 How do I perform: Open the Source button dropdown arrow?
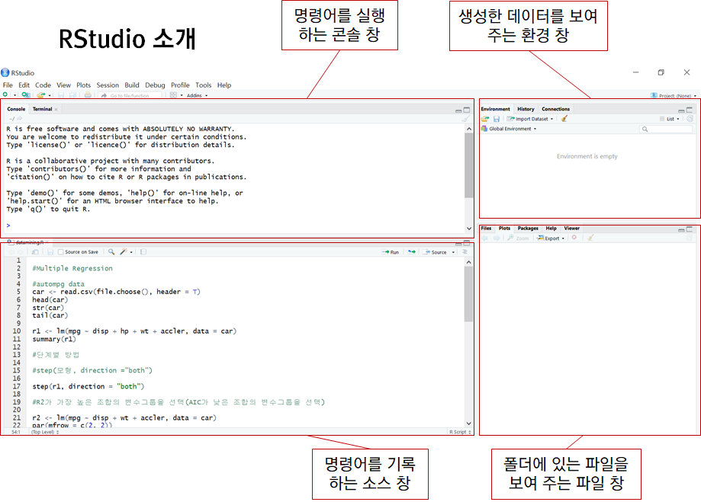click(453, 252)
